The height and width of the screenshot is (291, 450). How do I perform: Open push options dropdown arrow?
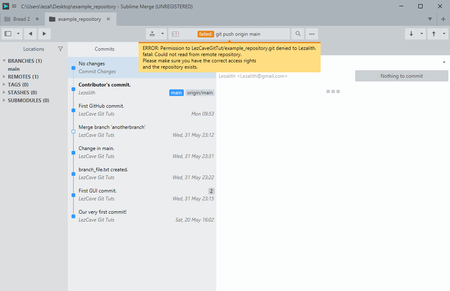coord(444,34)
